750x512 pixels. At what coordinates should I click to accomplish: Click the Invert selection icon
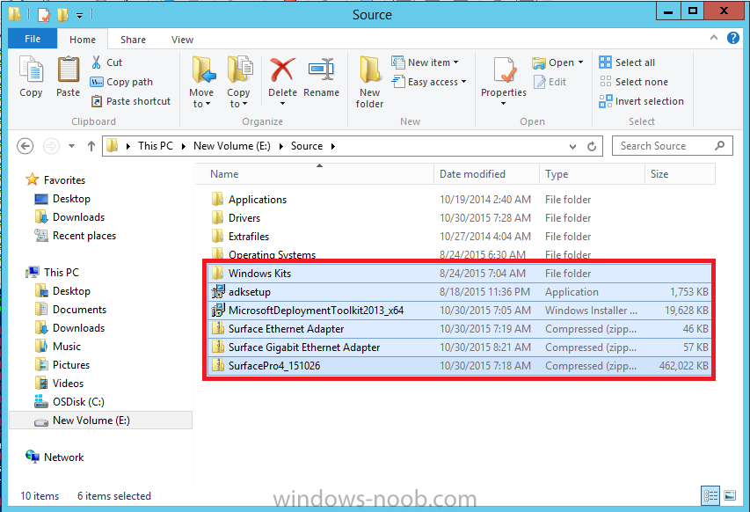pos(605,101)
